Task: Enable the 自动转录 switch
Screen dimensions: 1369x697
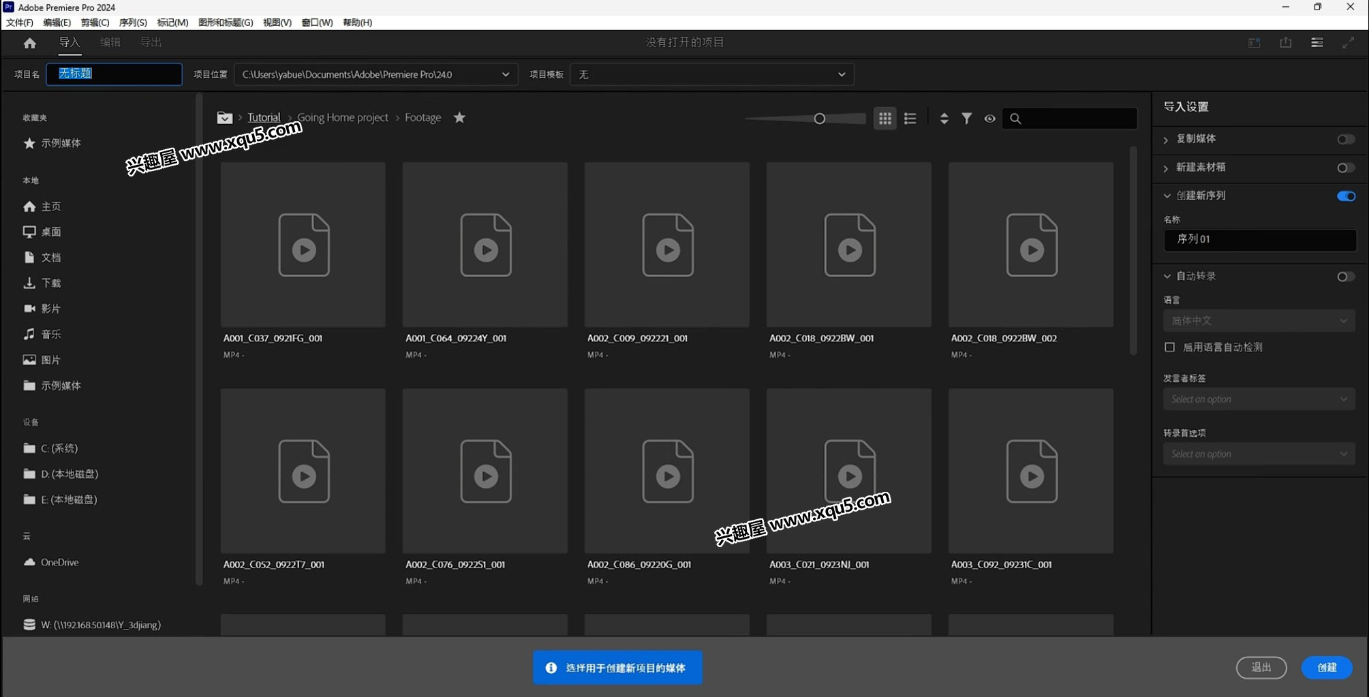Action: click(x=1345, y=277)
